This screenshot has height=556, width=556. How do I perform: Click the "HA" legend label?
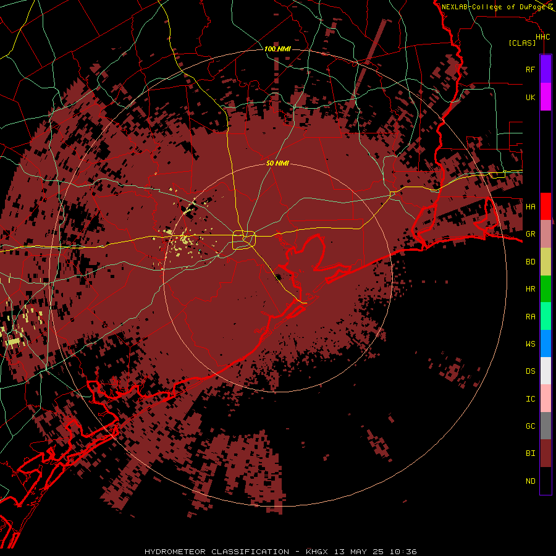[530, 206]
